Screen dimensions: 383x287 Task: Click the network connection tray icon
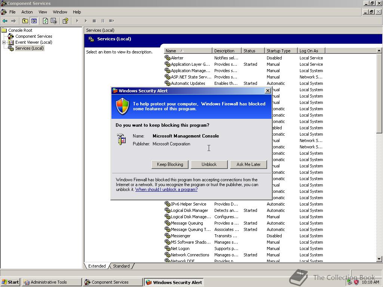350,282
